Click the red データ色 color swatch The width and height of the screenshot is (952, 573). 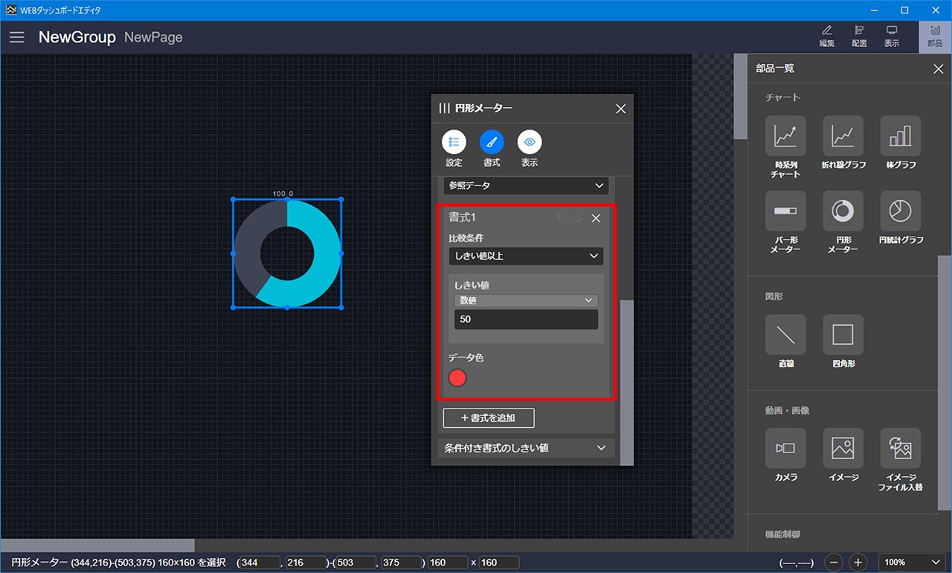(457, 378)
